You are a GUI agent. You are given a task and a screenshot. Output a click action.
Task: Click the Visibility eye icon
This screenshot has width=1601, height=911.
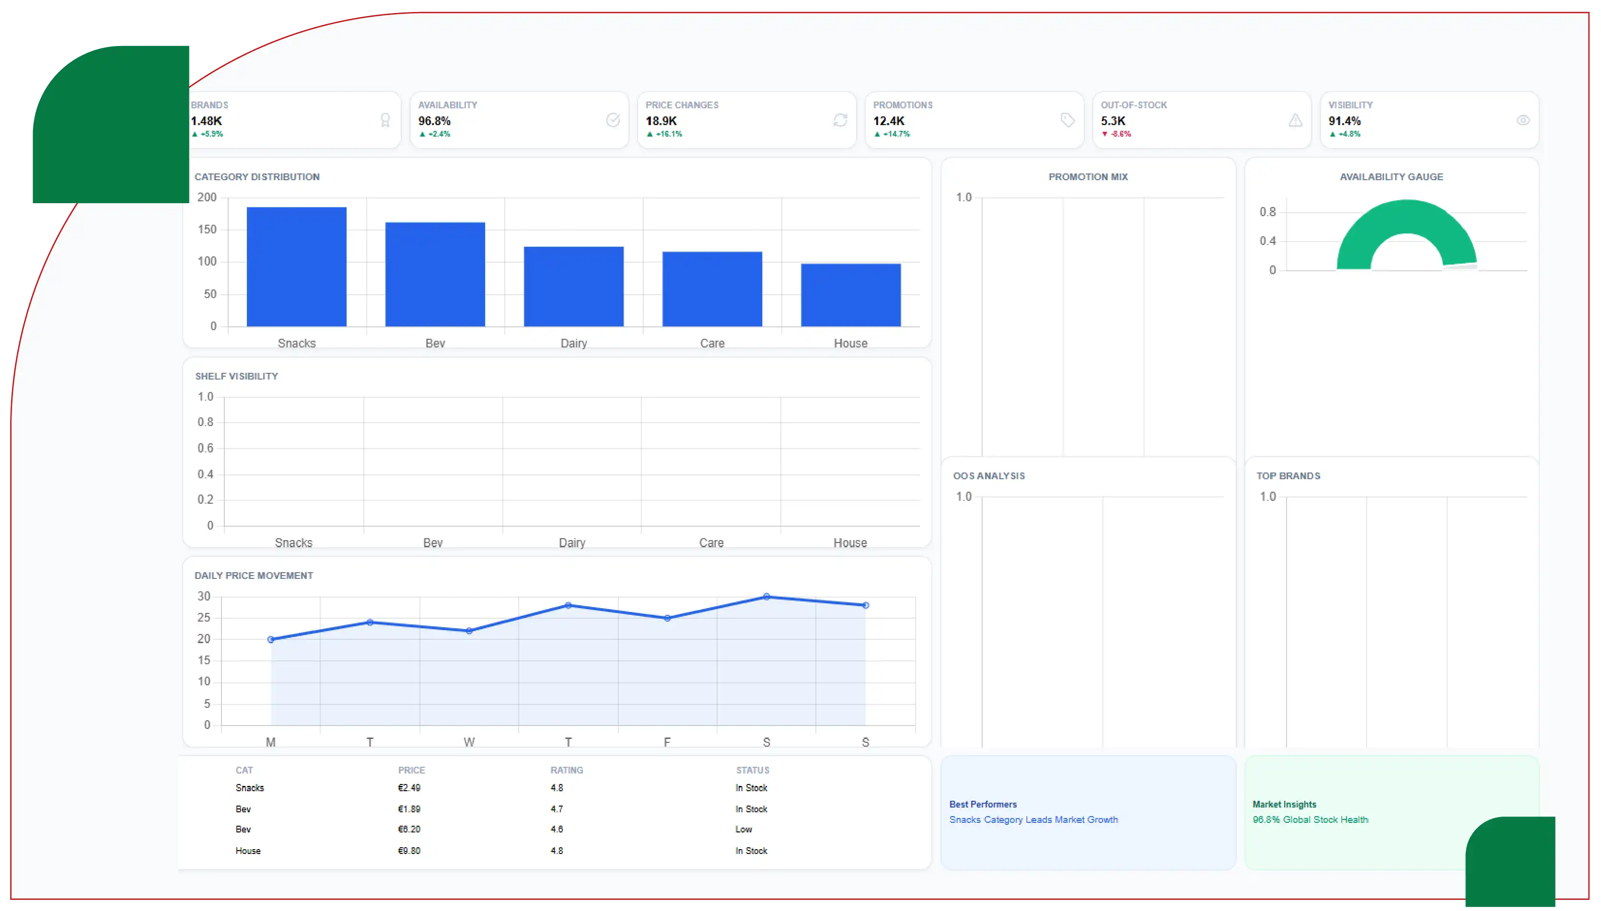pos(1523,120)
